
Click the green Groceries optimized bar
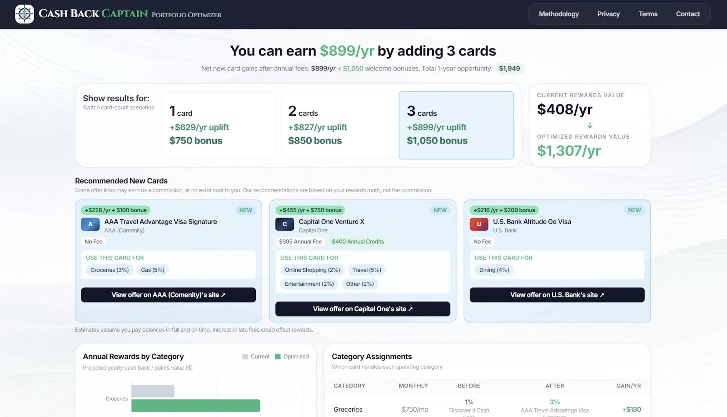196,406
